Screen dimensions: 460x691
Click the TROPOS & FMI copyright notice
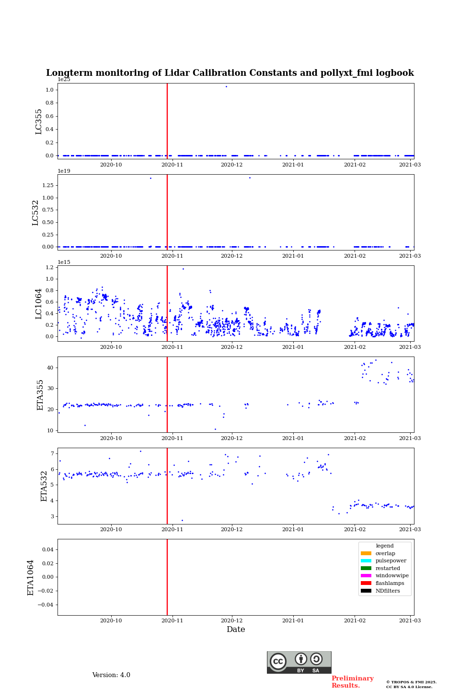[411, 684]
